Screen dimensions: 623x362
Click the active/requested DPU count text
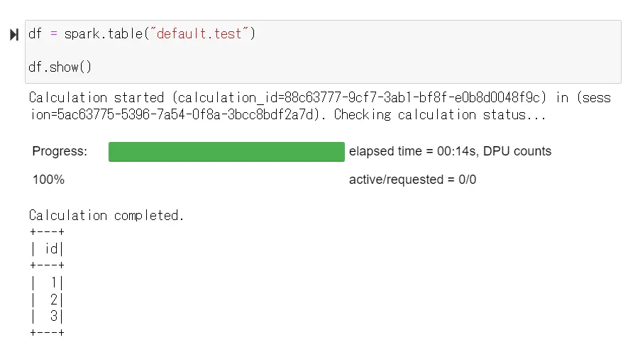pos(412,180)
